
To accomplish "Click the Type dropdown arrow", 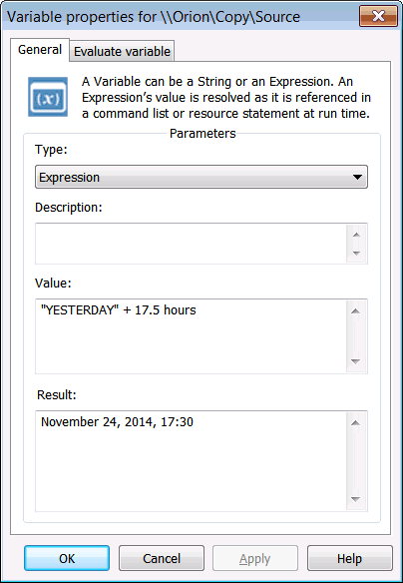I will click(x=357, y=177).
